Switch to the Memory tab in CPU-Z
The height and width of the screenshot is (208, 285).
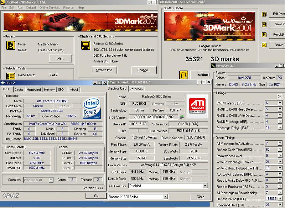pos(49,89)
